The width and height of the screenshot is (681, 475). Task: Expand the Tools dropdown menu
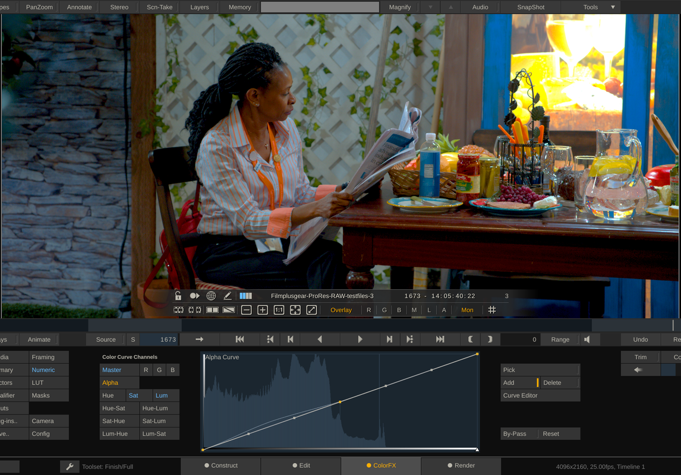[613, 7]
